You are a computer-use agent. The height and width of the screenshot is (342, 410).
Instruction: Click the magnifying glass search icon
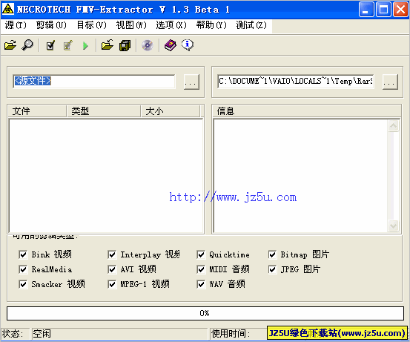(27, 45)
